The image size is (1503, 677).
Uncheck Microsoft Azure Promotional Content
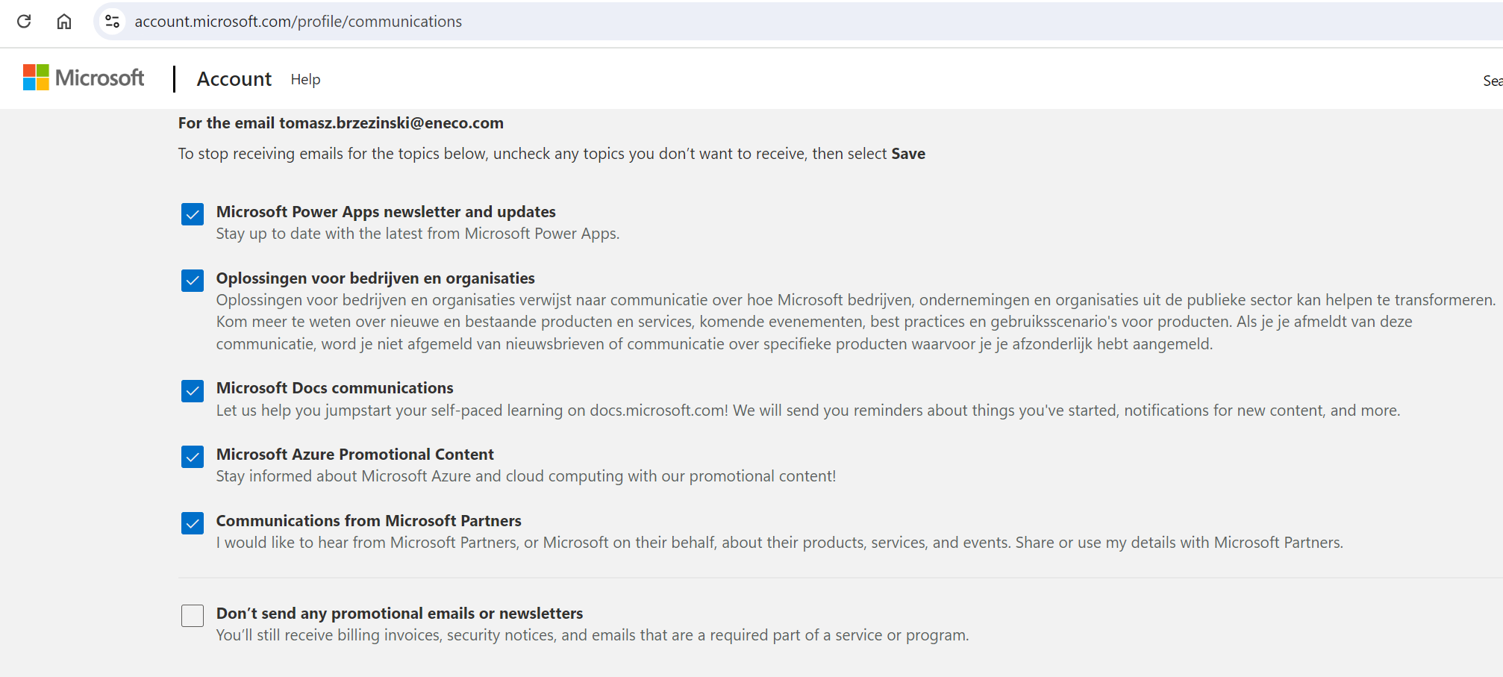pos(193,457)
